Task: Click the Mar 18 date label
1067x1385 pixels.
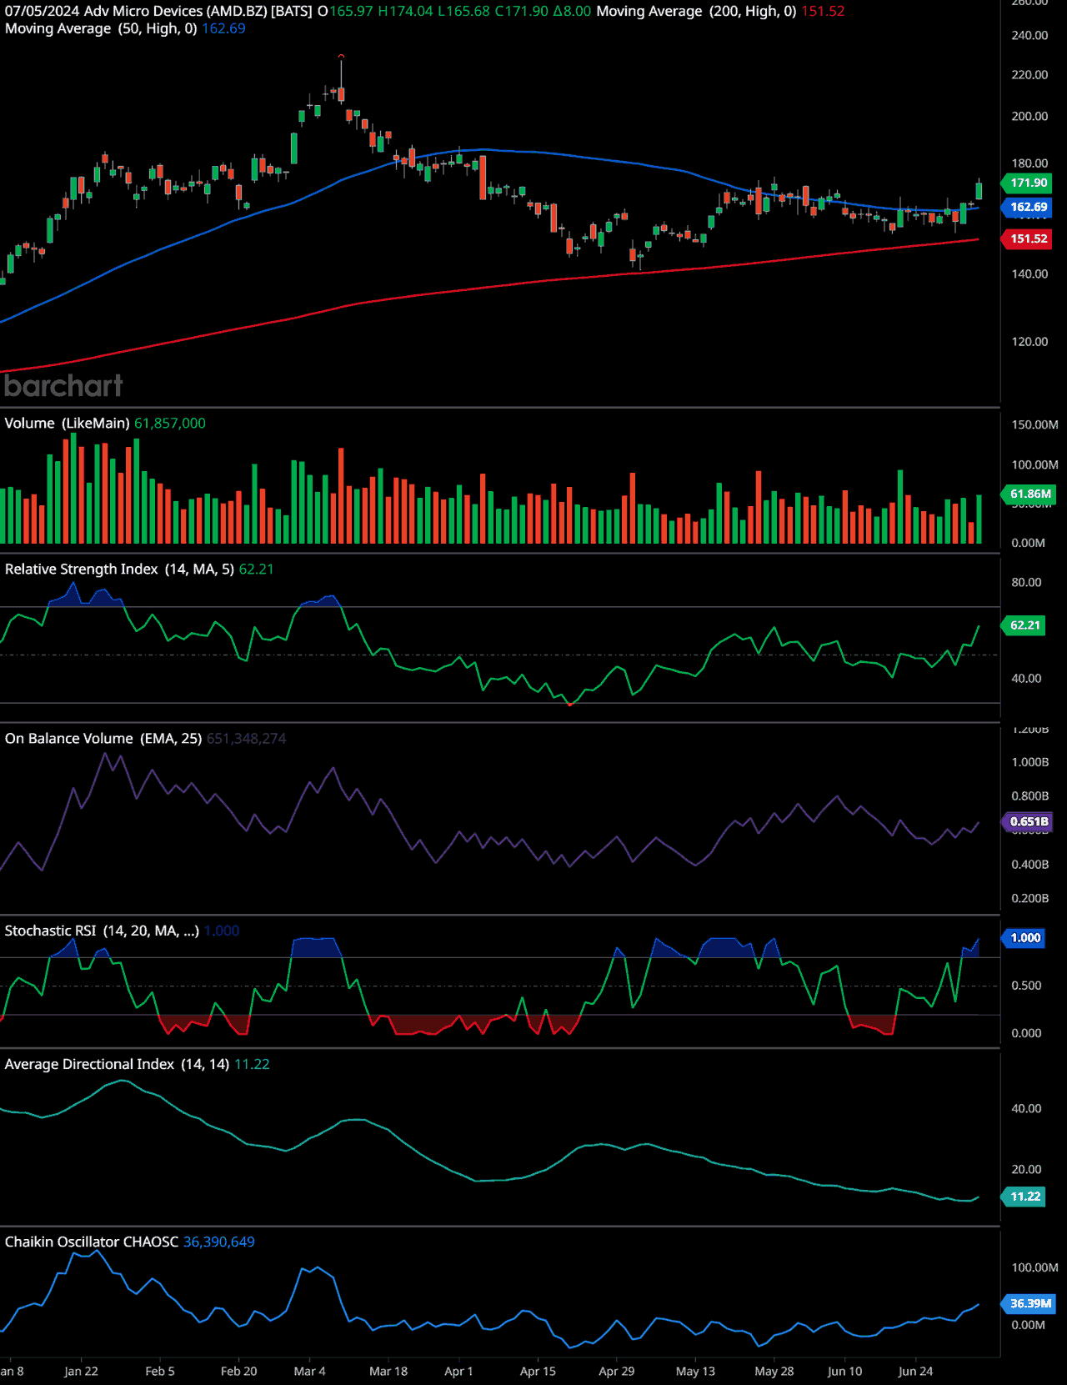Action: (x=388, y=1372)
